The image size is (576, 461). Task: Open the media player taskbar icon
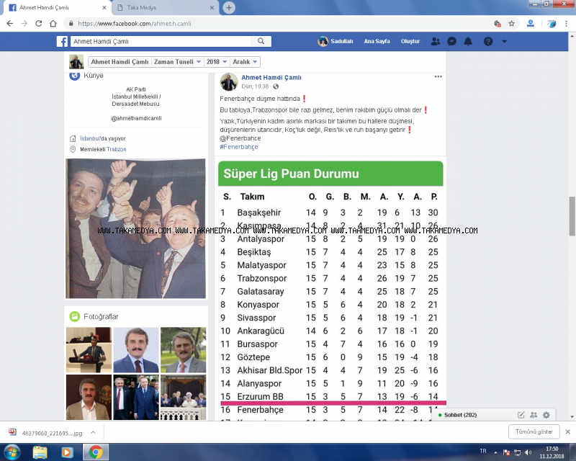[67, 452]
